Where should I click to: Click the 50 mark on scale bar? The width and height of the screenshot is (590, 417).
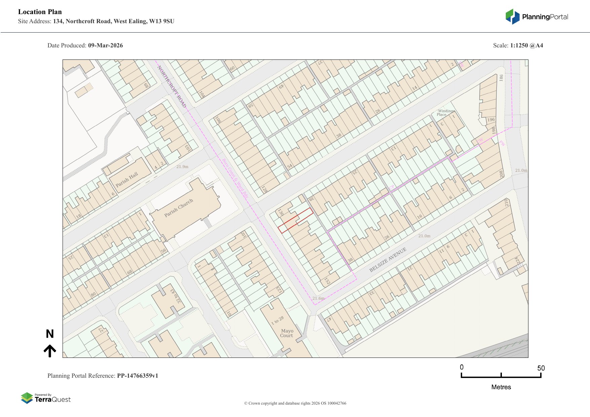[x=541, y=368]
